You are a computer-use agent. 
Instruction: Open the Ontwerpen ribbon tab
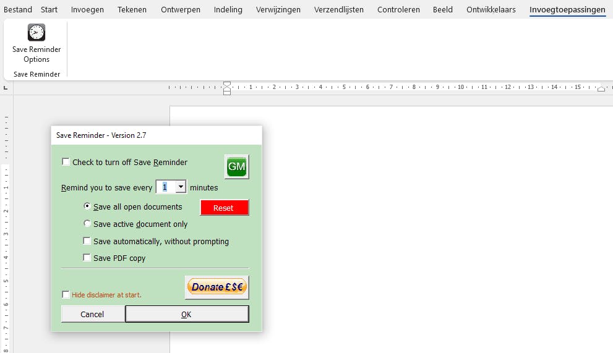tap(181, 9)
